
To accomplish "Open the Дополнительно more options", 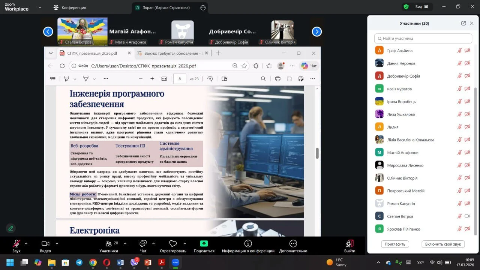I will pyautogui.click(x=293, y=246).
